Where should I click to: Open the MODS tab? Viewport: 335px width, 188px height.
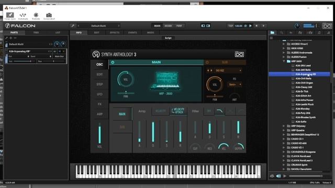pyautogui.click(x=151, y=32)
